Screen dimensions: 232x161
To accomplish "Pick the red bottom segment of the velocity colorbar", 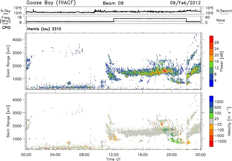I will click(211, 144).
